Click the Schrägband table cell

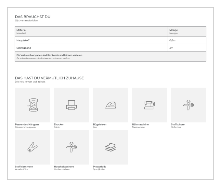pyautogui.click(x=91, y=48)
